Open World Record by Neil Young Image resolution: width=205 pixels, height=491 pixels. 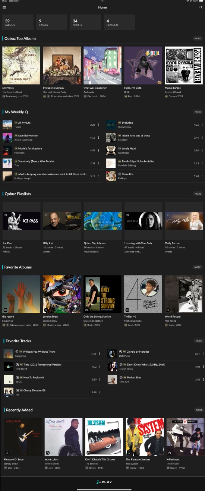[184, 294]
